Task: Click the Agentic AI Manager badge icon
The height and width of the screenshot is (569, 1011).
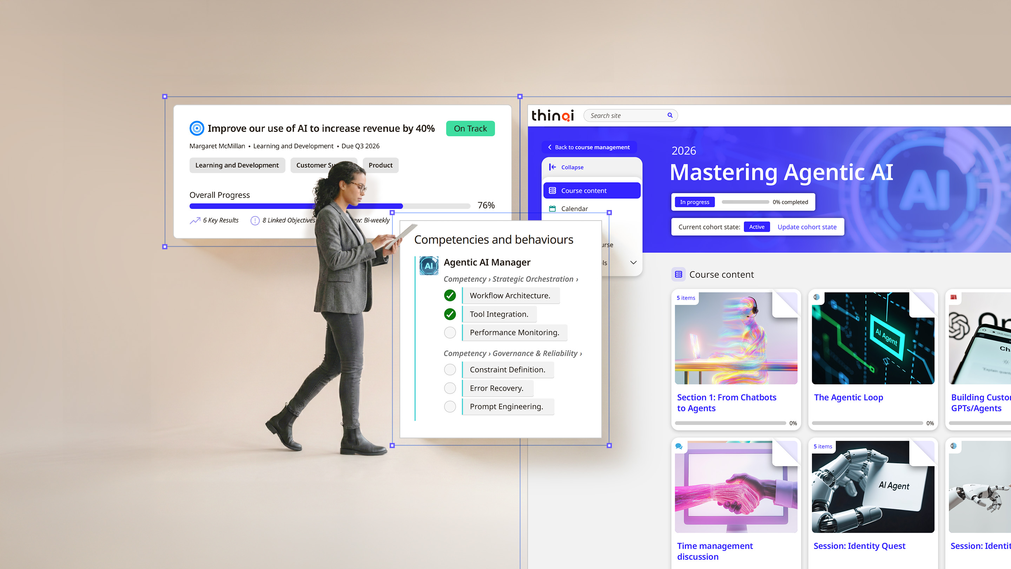Action: 429,265
